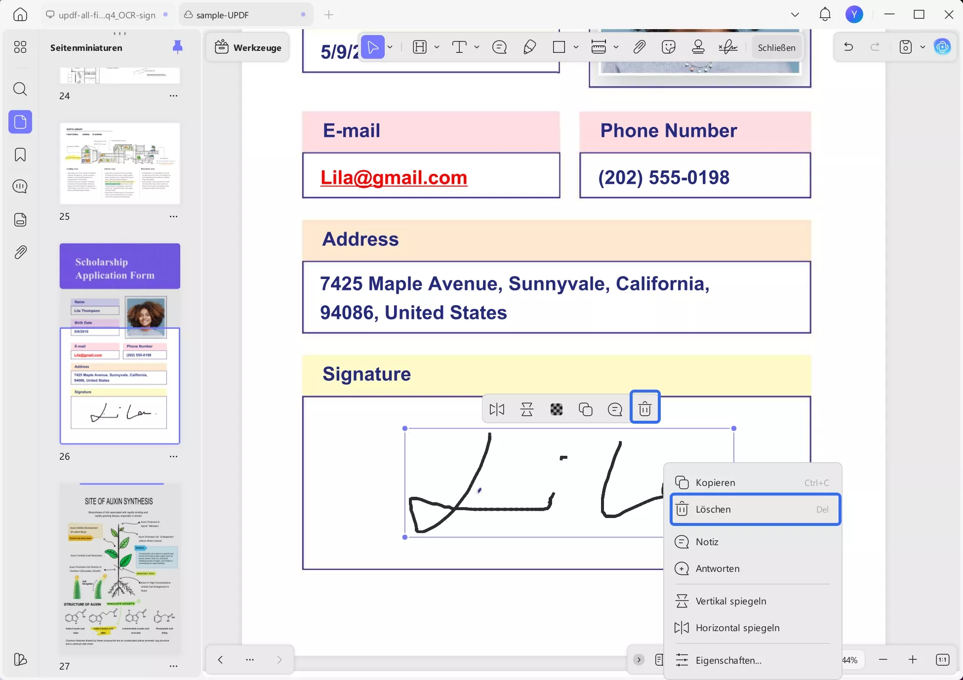Viewport: 963px width, 680px height.
Task: Click opacity checkerboard icon above signature
Action: pos(557,409)
